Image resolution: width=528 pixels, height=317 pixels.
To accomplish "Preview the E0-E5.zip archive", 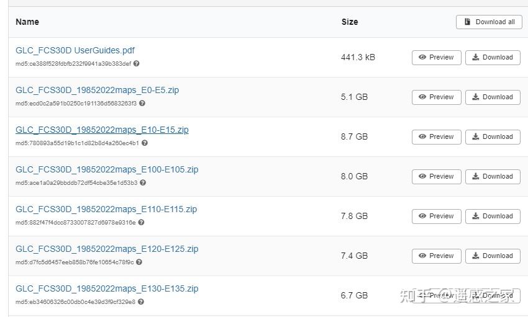I will pos(436,97).
